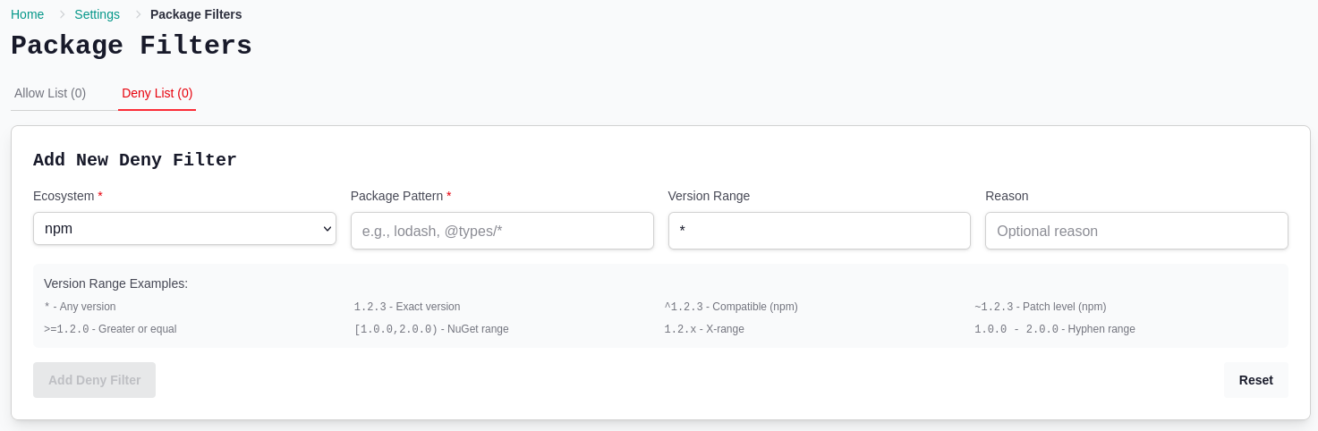Click the '>=1.2.0 - Greater or equal' example
1318x431 pixels.
coord(110,329)
